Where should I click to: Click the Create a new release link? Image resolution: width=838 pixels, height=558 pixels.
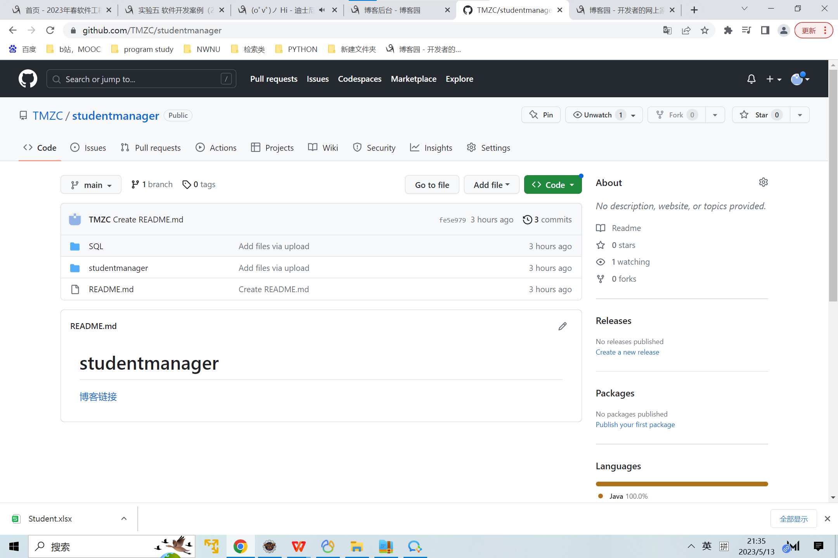tap(627, 352)
